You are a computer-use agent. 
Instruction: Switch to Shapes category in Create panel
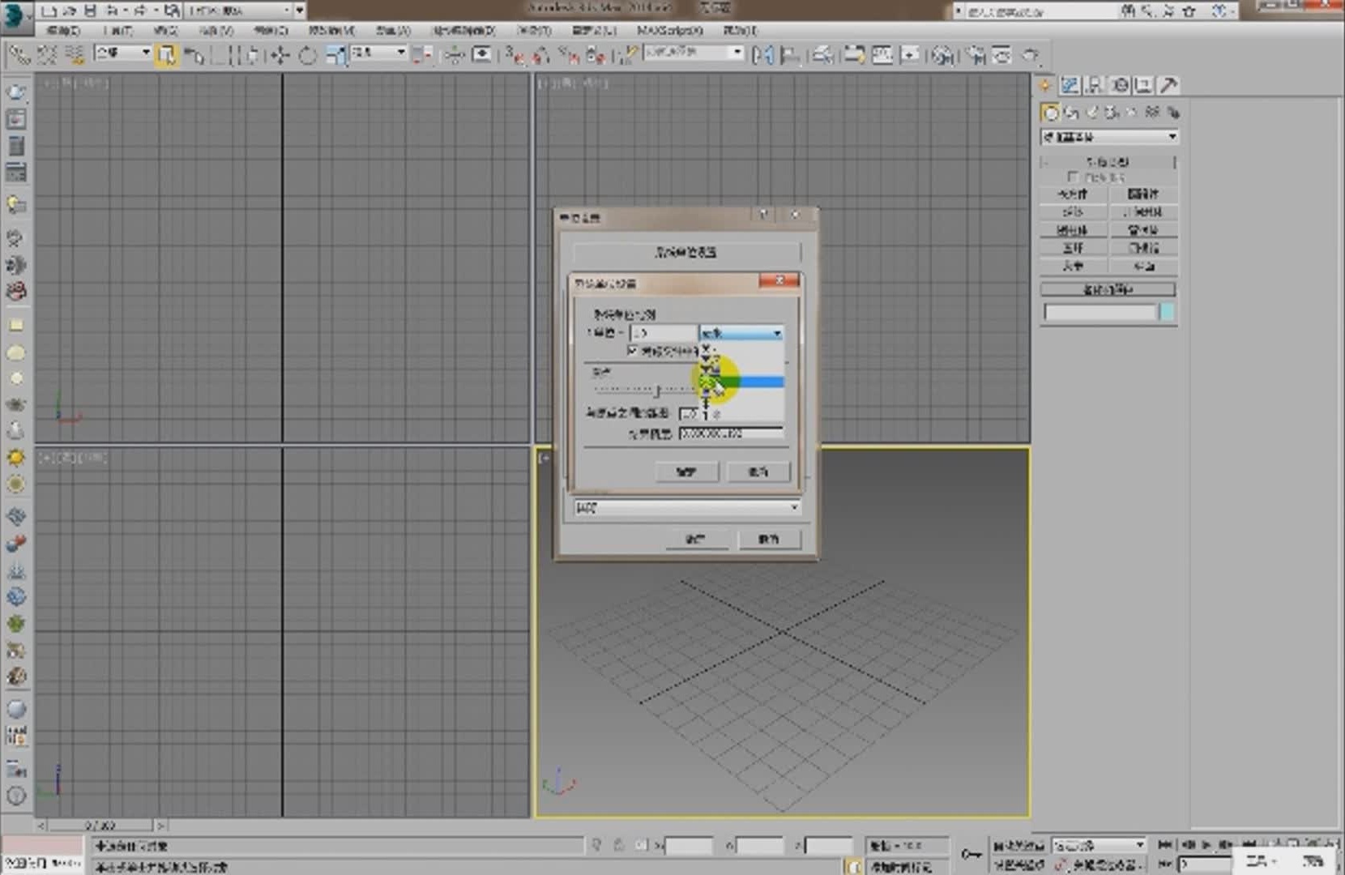pos(1071,112)
